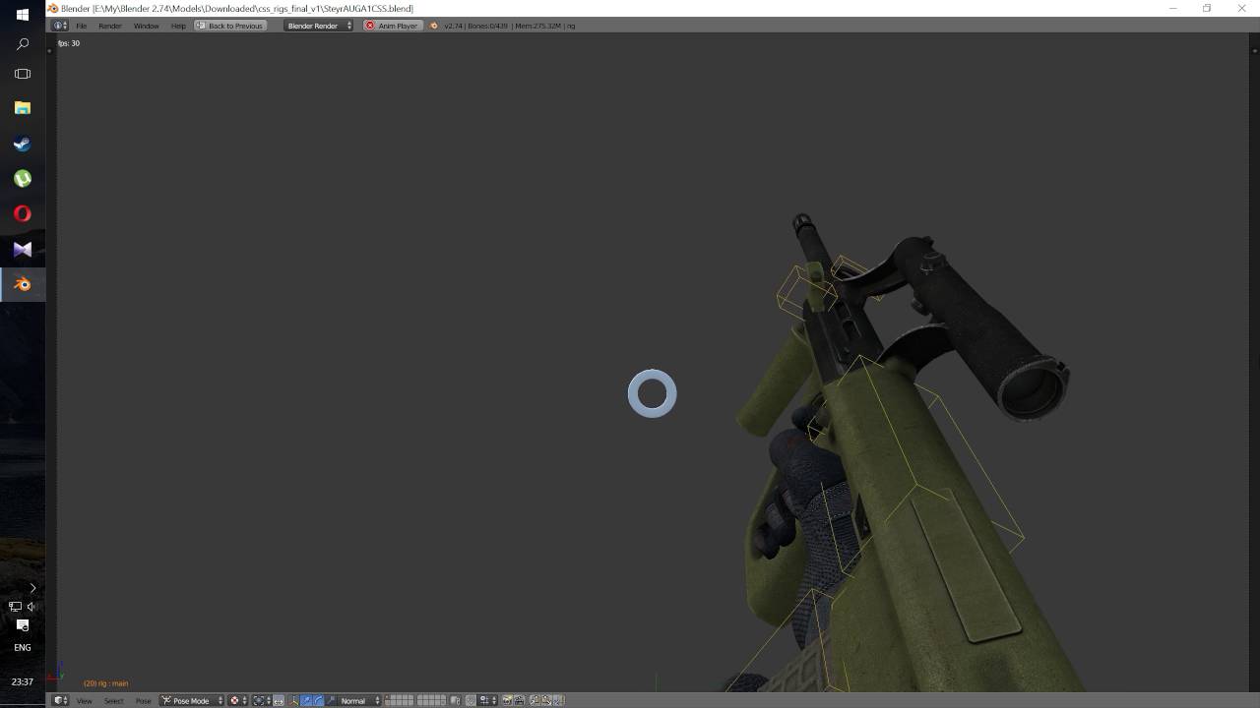The width and height of the screenshot is (1260, 708).
Task: Open the Normal transform orientation dropdown
Action: click(x=358, y=700)
